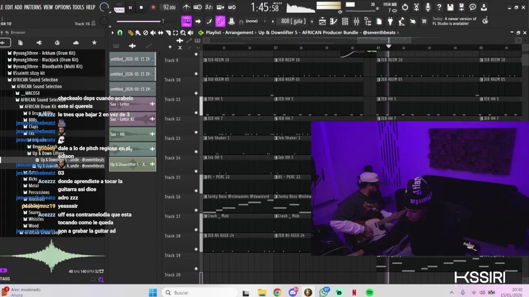
Task: Select the playlist zoom magnifier tool
Action: pyautogui.click(x=183, y=33)
